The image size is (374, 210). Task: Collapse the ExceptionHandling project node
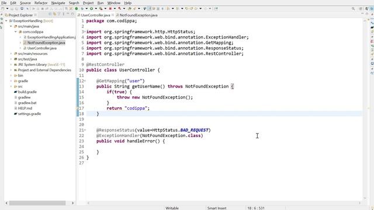(x=6, y=21)
